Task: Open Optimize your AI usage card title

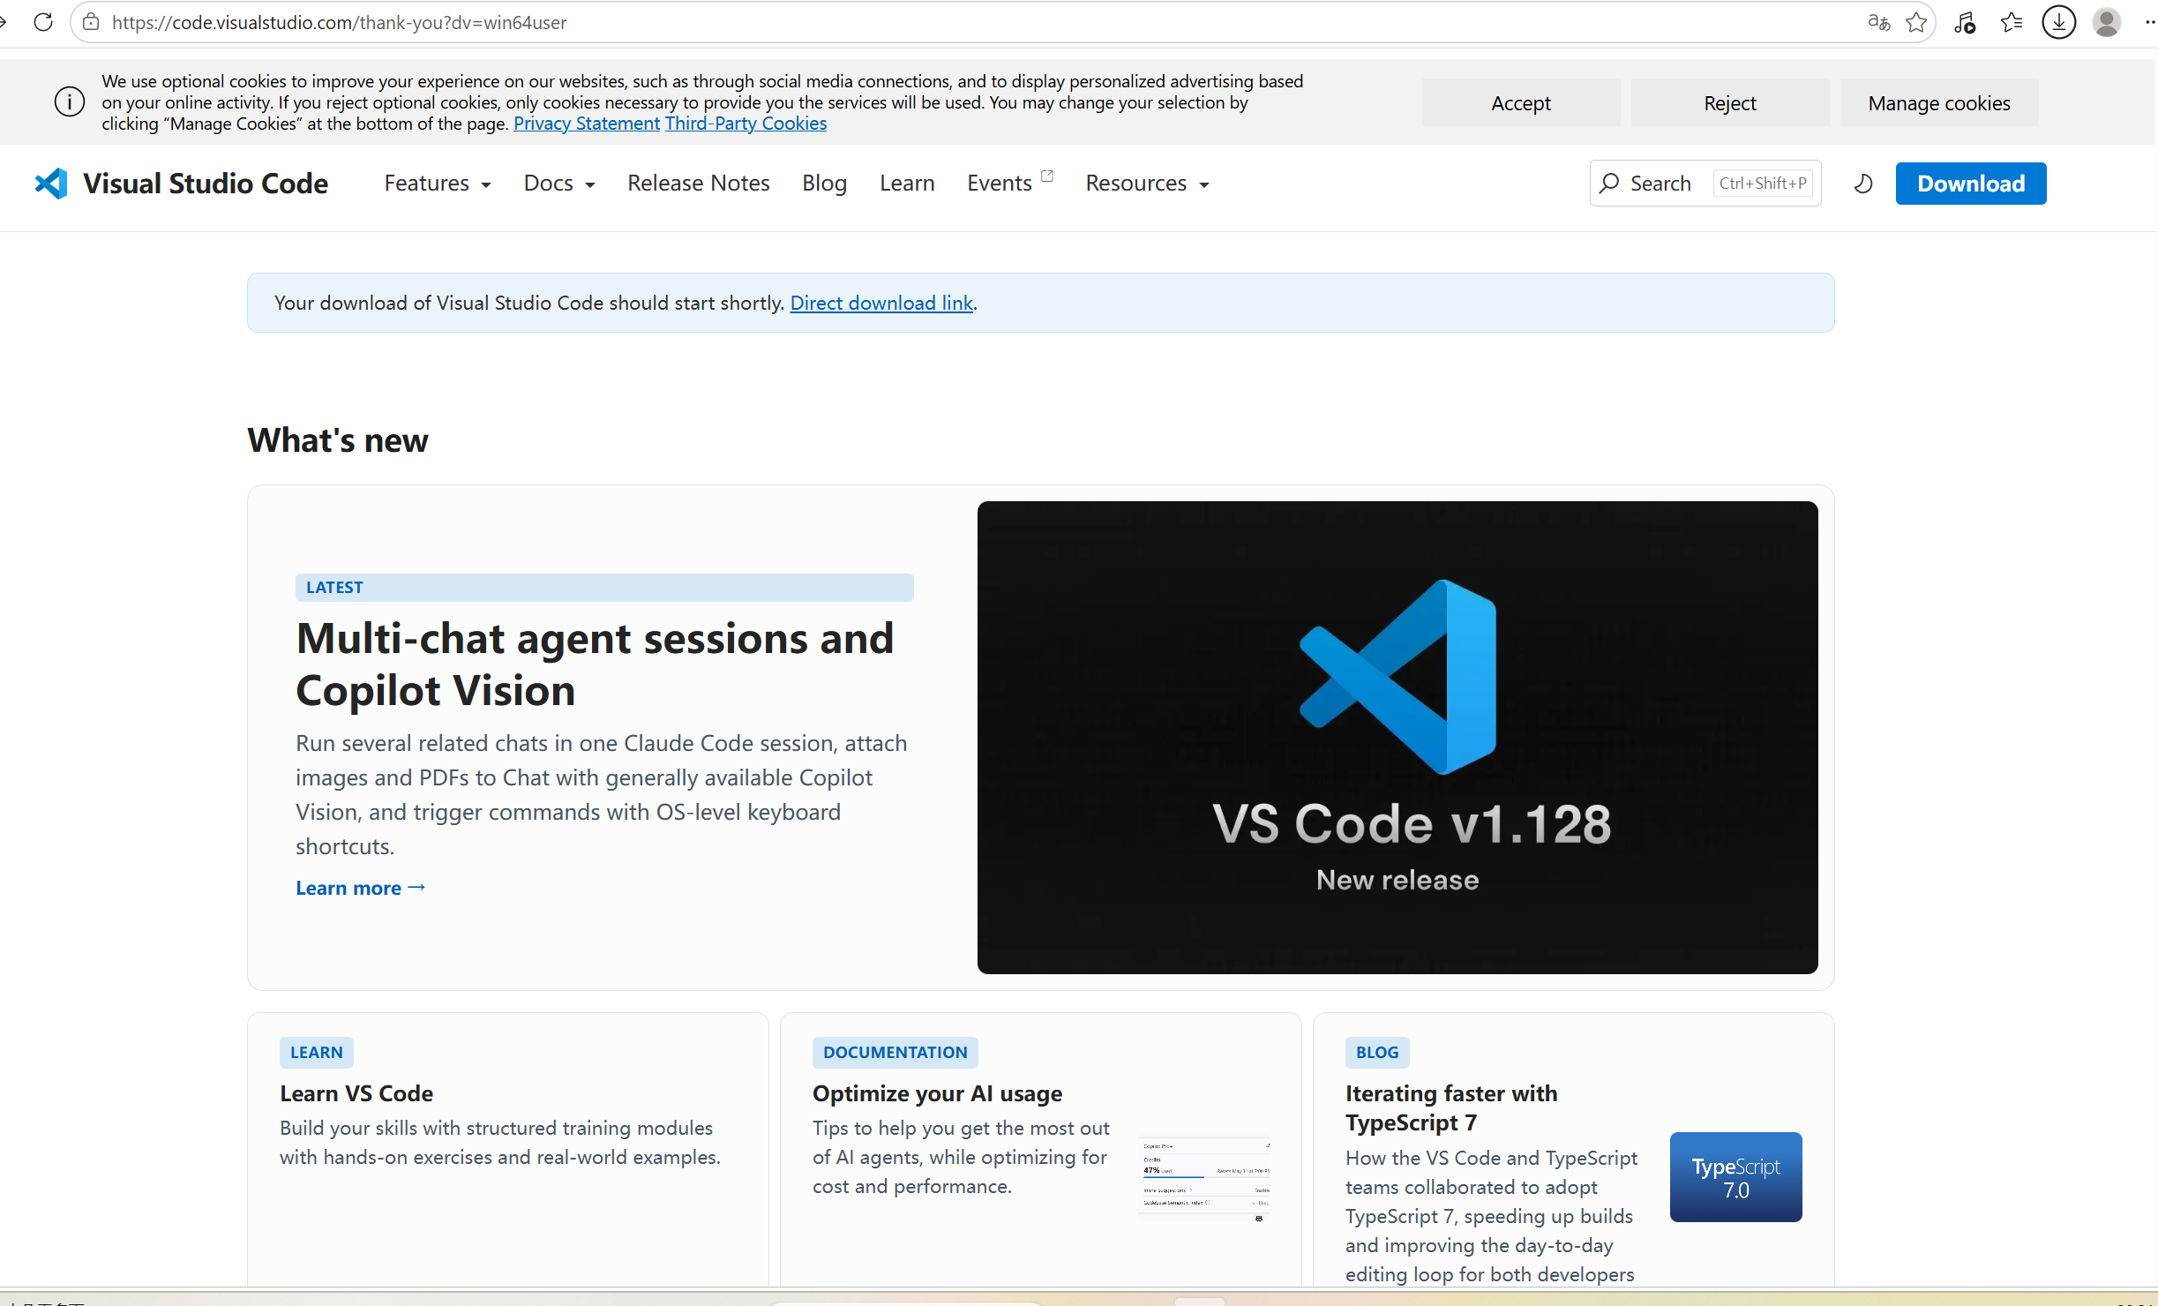Action: coord(937,1093)
